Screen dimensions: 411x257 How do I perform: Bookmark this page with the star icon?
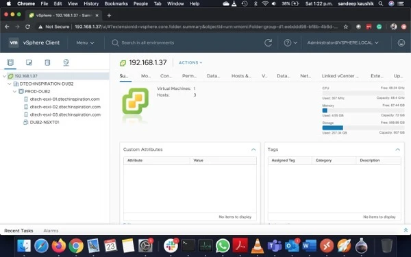(346, 27)
